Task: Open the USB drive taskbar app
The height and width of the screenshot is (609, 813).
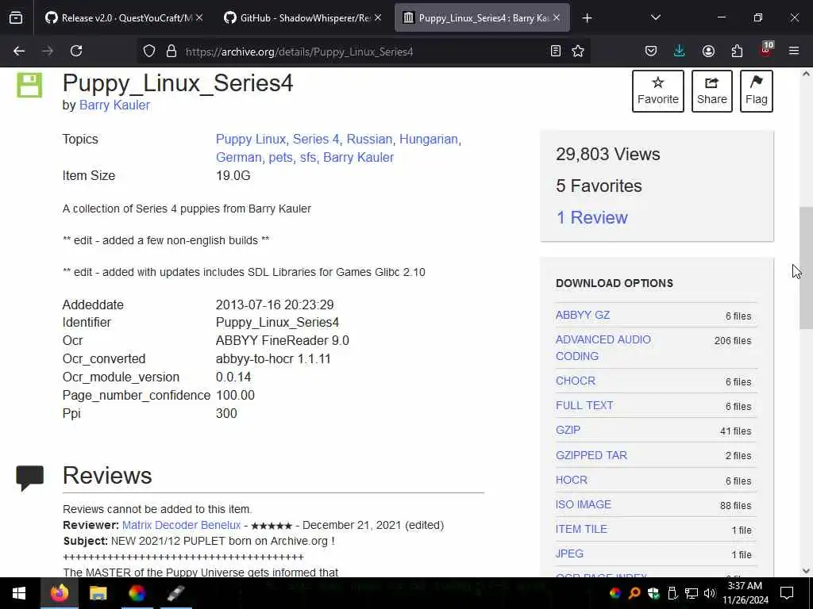Action: coord(175,593)
